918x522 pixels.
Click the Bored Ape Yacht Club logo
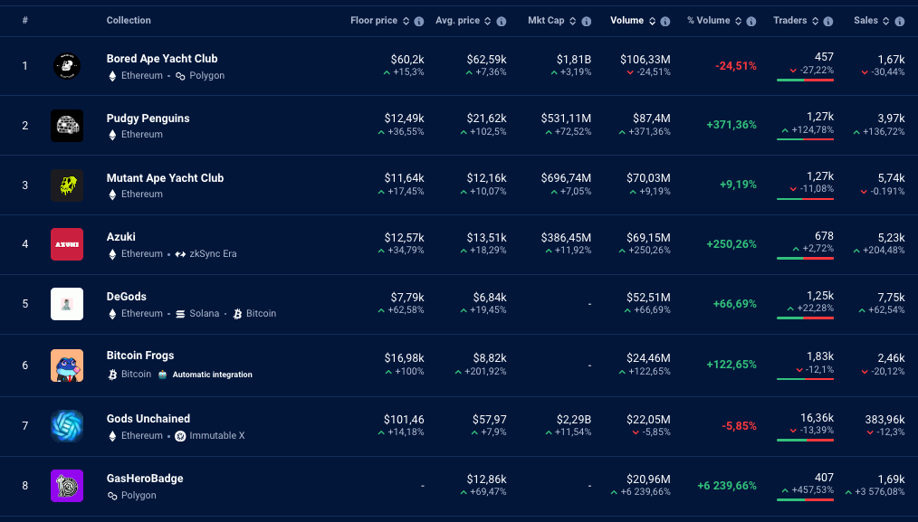(67, 66)
